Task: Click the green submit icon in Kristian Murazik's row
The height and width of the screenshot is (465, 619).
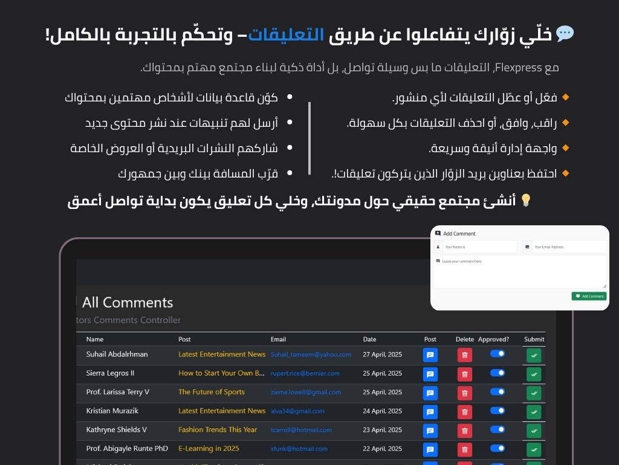Action: [533, 412]
